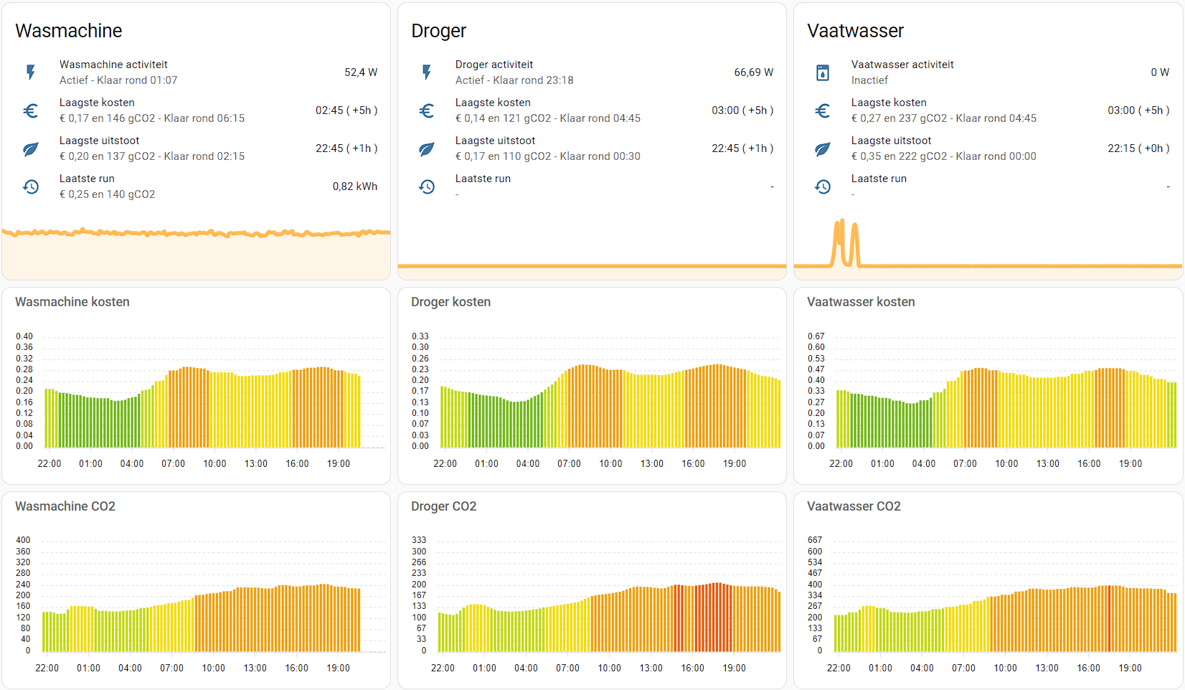Image resolution: width=1185 pixels, height=690 pixels.
Task: Click the Droger activiteit lightning bolt icon
Action: pyautogui.click(x=427, y=72)
